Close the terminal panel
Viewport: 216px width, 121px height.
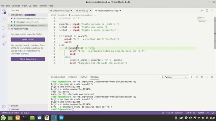212,77
